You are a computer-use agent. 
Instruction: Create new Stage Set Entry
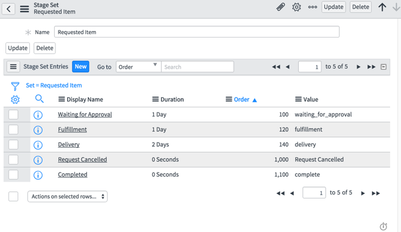[x=80, y=67]
